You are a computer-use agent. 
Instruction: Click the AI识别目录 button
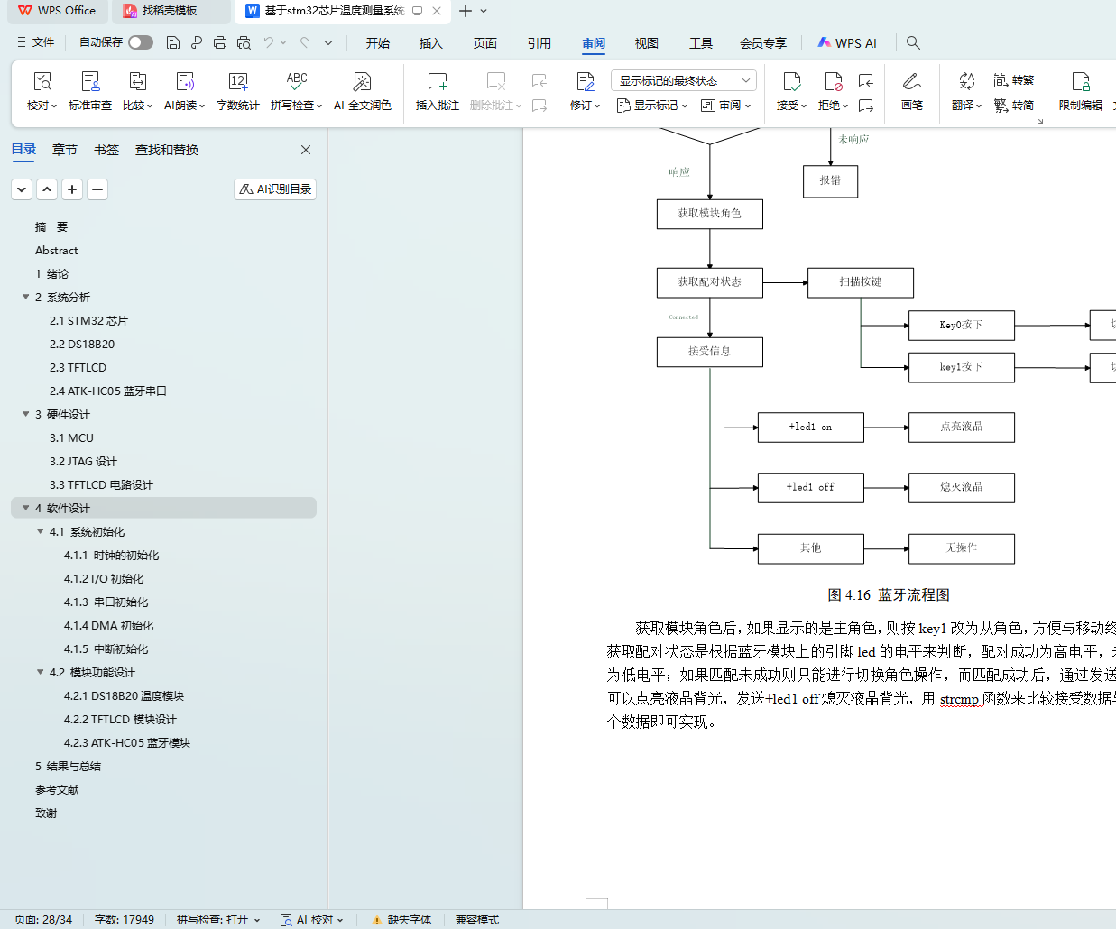click(275, 189)
